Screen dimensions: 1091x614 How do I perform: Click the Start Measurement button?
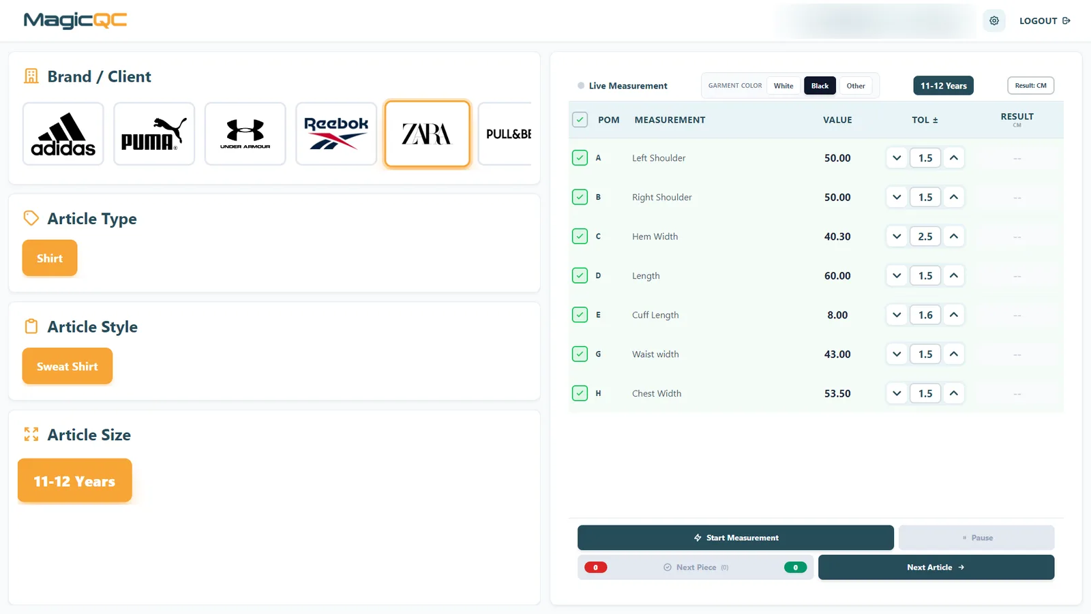pos(736,538)
